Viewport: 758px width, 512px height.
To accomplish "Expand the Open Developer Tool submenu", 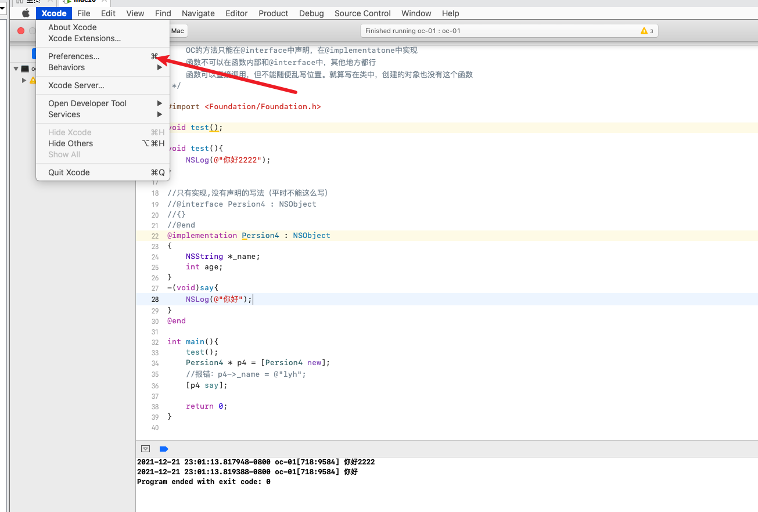I will click(x=103, y=103).
